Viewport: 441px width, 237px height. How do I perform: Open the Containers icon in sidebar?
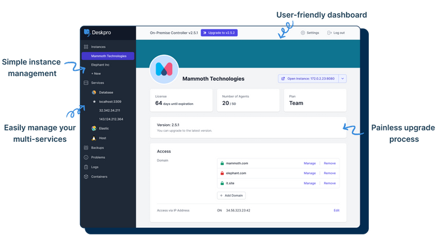[86, 177]
